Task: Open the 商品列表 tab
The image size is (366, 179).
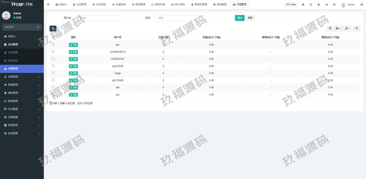Action: click(158, 5)
